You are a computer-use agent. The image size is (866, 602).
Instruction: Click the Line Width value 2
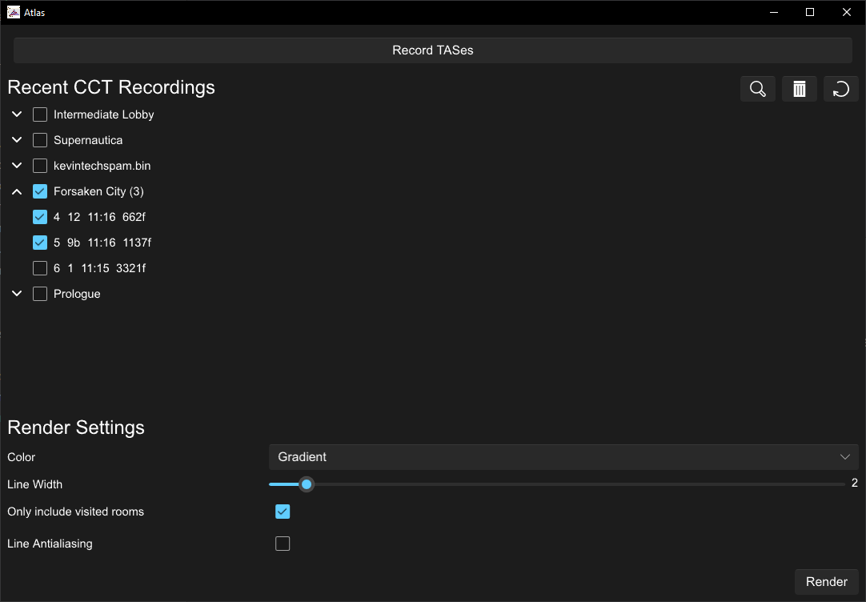(x=855, y=484)
